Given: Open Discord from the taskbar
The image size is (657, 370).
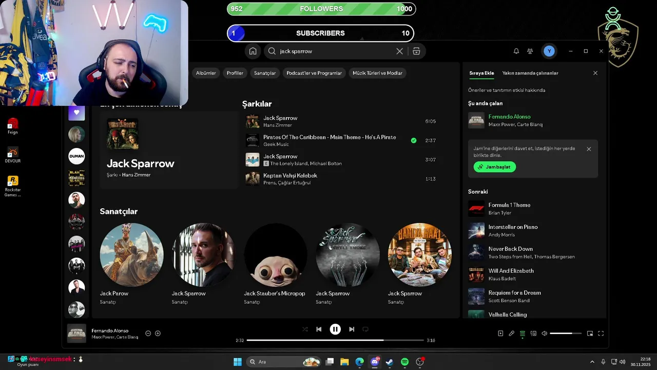Looking at the screenshot, I should [375, 362].
